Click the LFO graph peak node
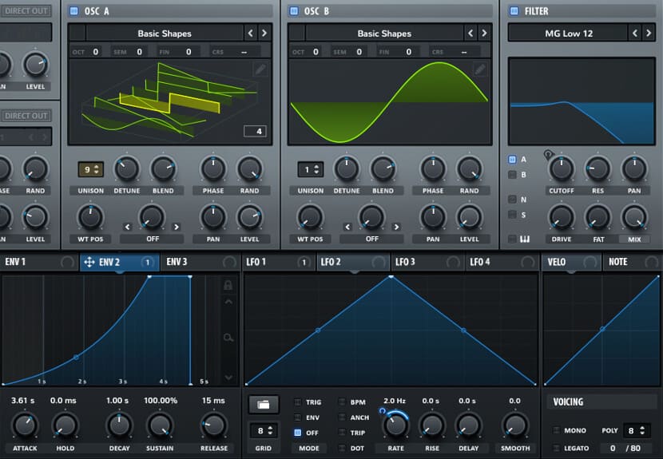 (x=391, y=276)
